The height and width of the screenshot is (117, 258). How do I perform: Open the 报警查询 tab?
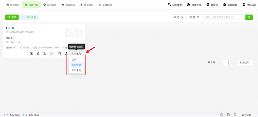click(87, 5)
